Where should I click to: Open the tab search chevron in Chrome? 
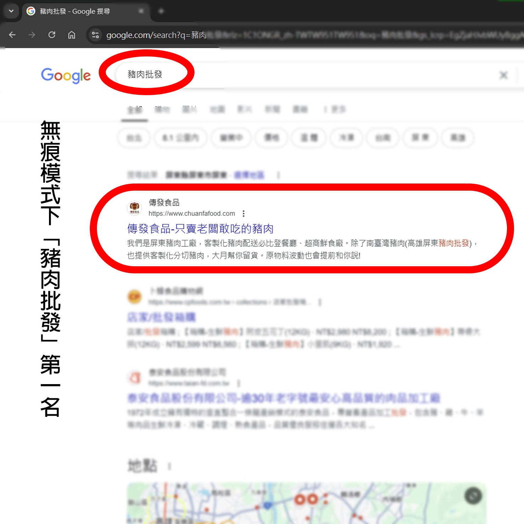[x=11, y=11]
